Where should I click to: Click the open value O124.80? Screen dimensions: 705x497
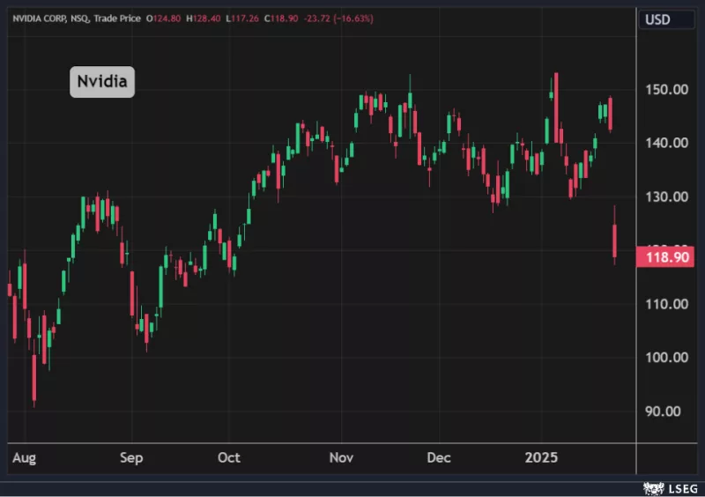(163, 19)
